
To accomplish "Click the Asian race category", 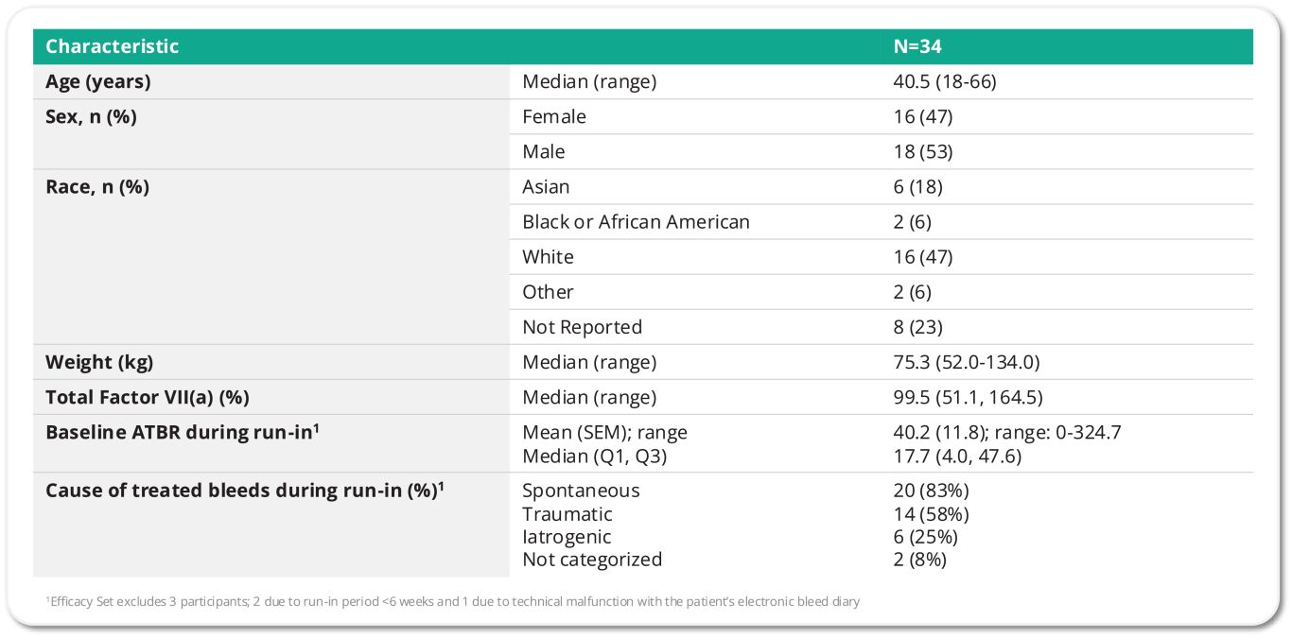I will [546, 187].
